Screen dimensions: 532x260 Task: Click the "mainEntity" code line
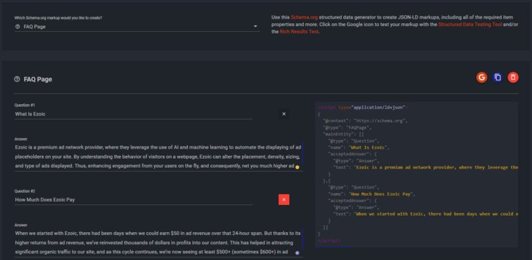(343, 135)
